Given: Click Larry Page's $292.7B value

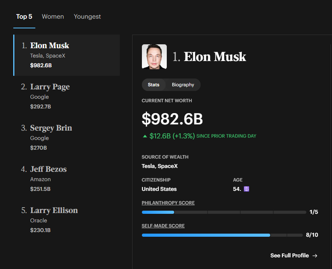Looking at the screenshot, I should pos(40,107).
